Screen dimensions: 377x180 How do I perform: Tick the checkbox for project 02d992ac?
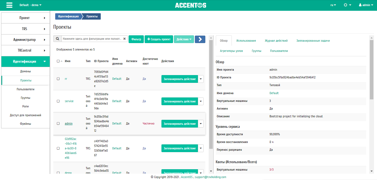pos(58,148)
